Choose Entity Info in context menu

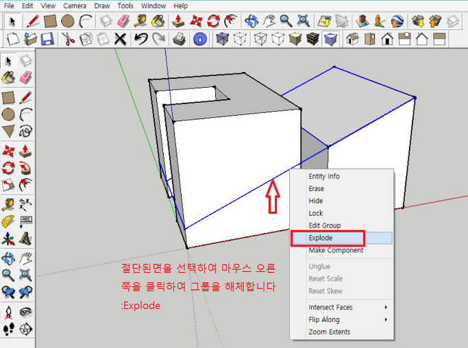[324, 176]
